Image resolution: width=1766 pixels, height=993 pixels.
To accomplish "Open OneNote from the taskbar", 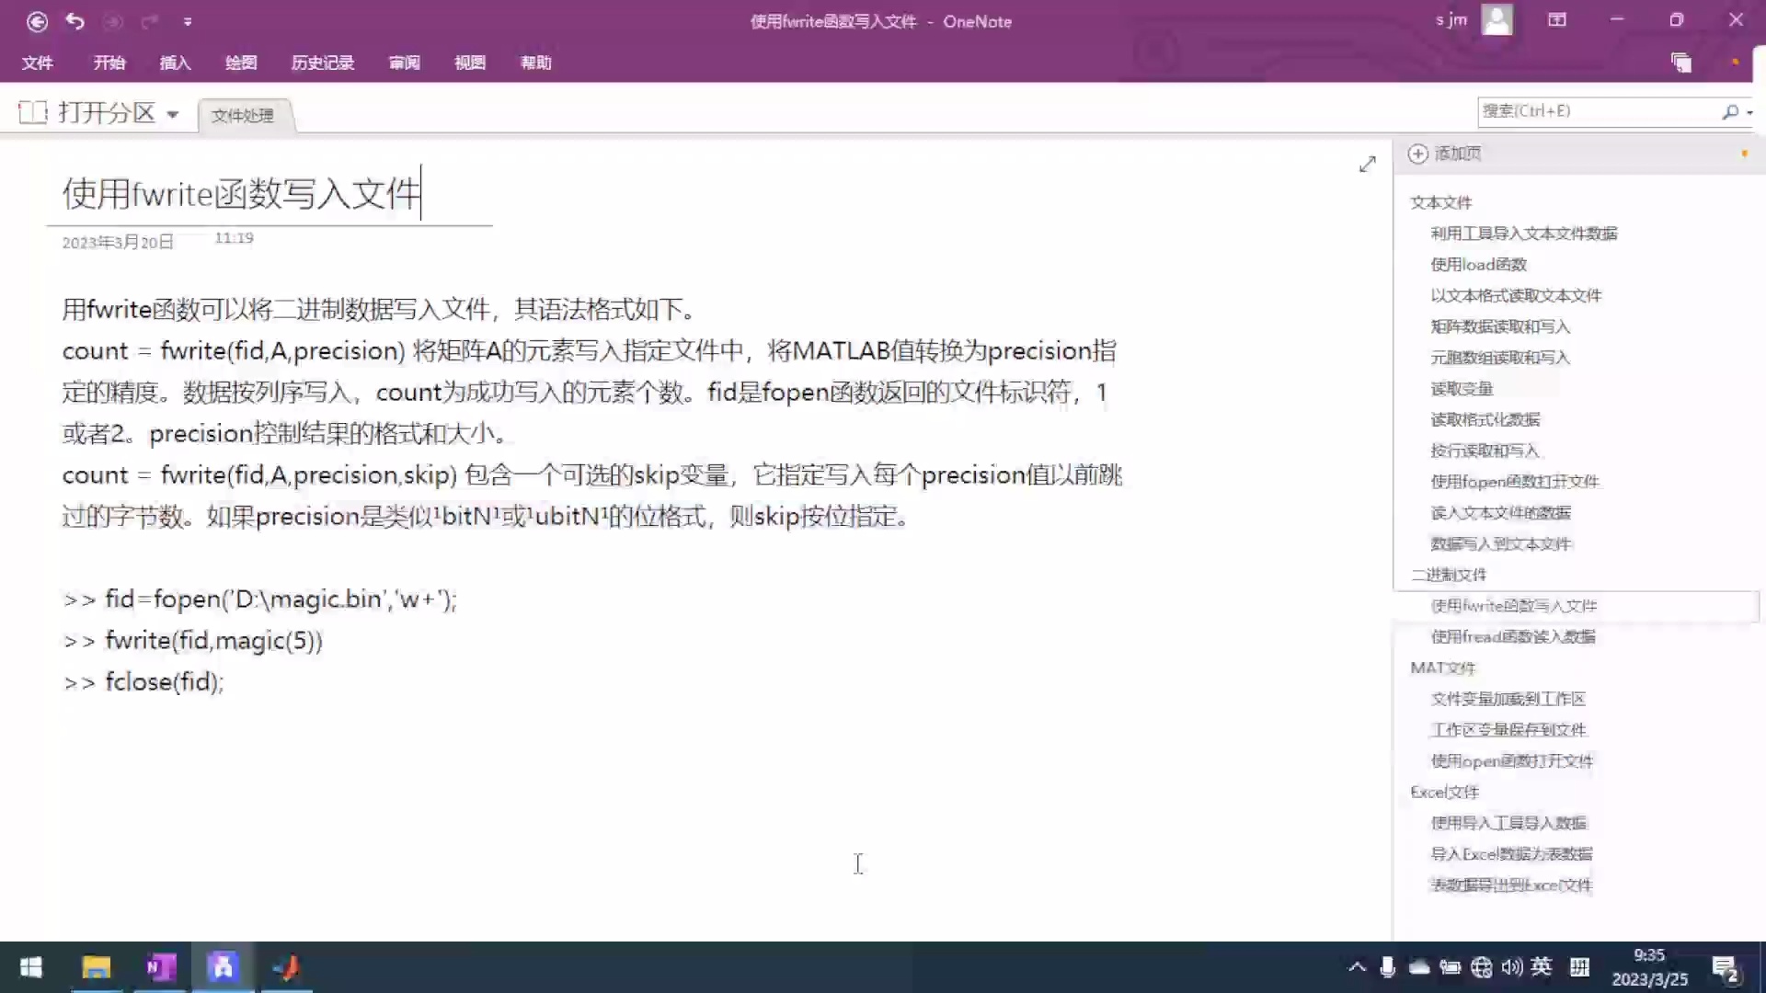I will click(160, 967).
